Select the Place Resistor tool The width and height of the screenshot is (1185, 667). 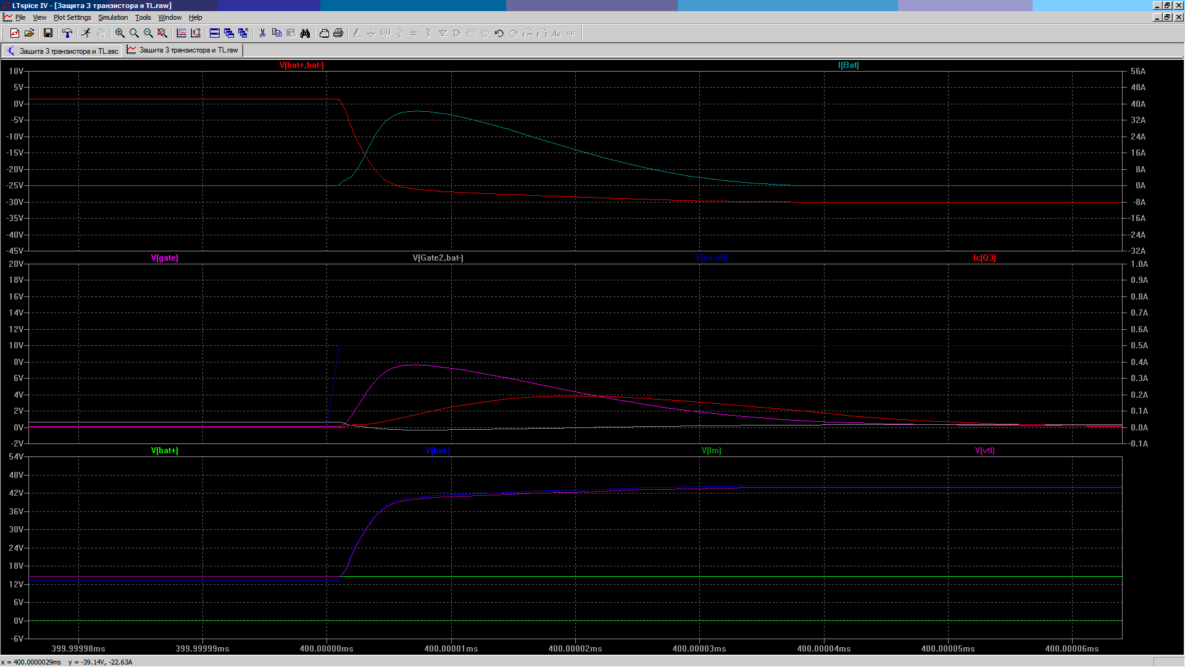400,33
